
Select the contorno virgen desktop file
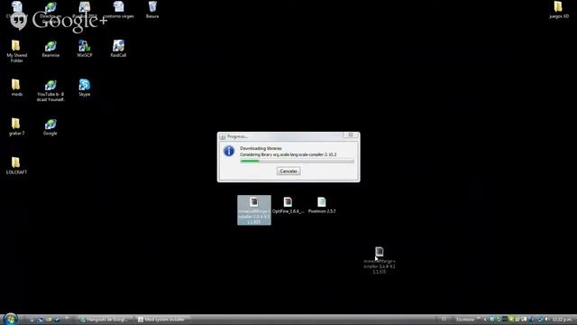[x=118, y=10]
